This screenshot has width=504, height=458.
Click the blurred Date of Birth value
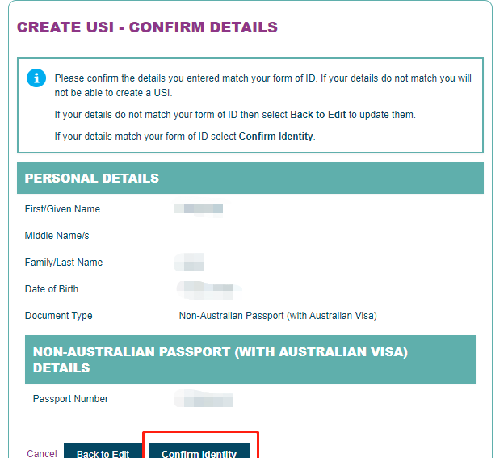click(x=208, y=291)
